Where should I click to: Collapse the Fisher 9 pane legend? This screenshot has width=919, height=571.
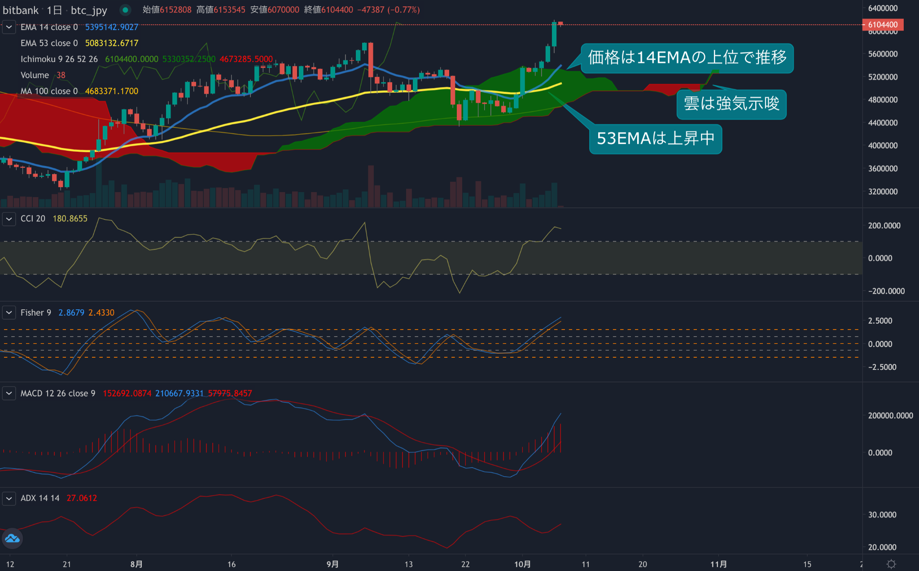point(9,313)
